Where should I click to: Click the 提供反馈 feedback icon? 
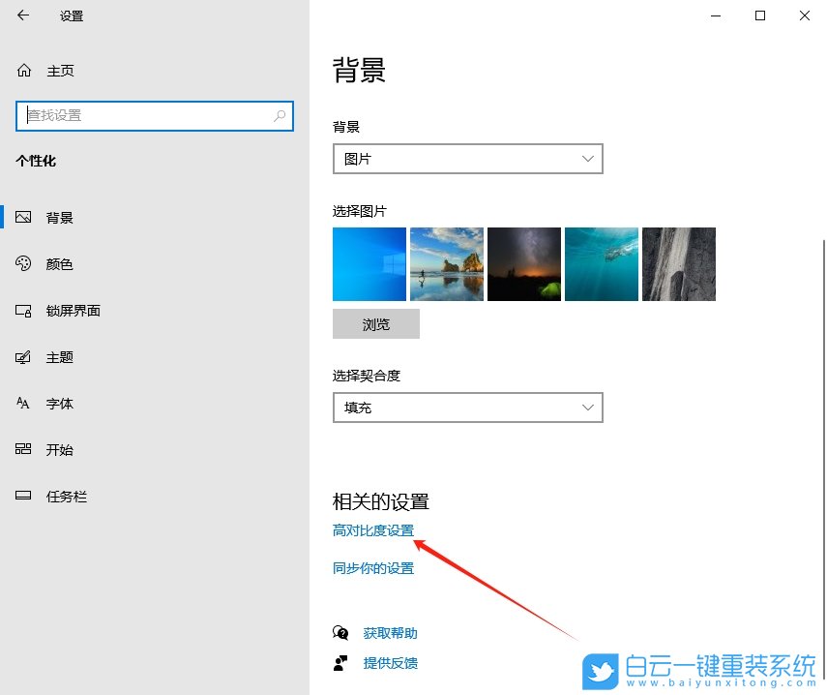340,665
